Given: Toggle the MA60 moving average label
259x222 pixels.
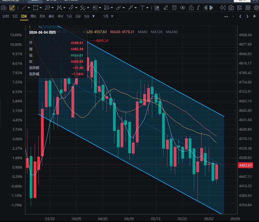Looking at the screenshot, I should [143, 32].
